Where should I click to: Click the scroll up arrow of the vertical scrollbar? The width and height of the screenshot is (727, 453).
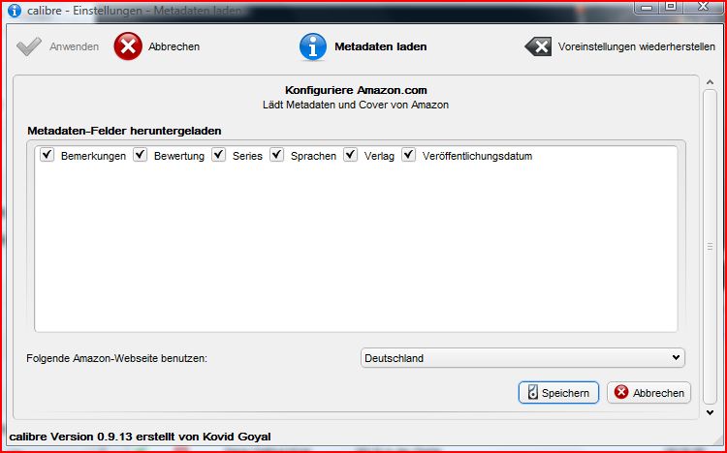[x=710, y=82]
